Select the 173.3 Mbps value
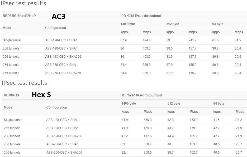 click(x=194, y=120)
